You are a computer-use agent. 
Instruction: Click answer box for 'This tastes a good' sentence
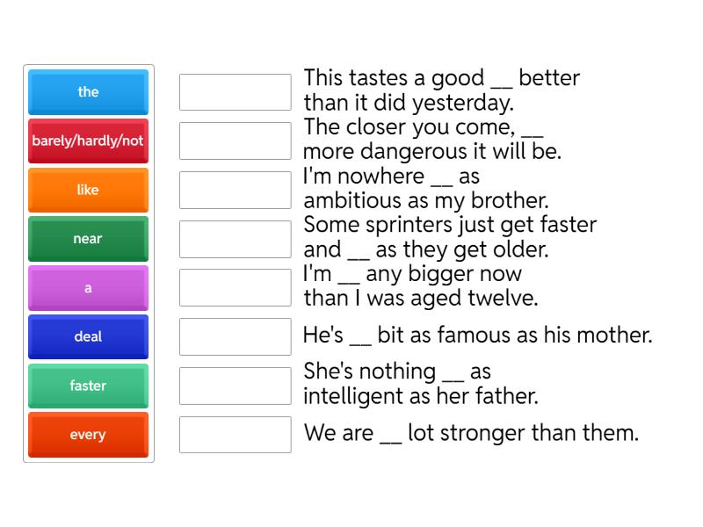235,91
